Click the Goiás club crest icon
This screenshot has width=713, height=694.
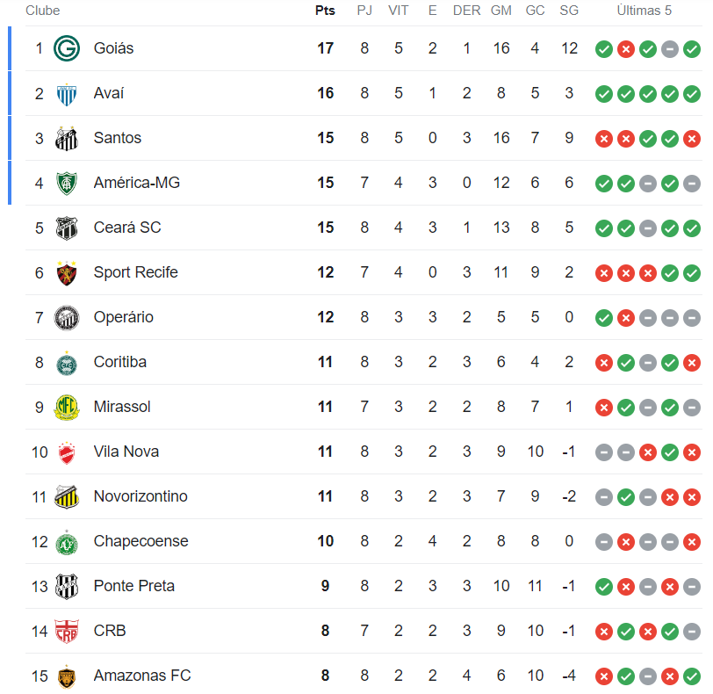click(67, 48)
